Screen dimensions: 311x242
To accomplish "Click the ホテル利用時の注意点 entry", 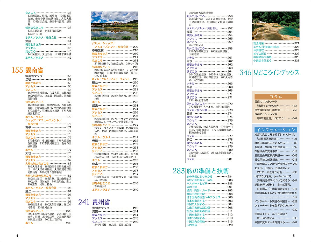I will click(x=276, y=47).
